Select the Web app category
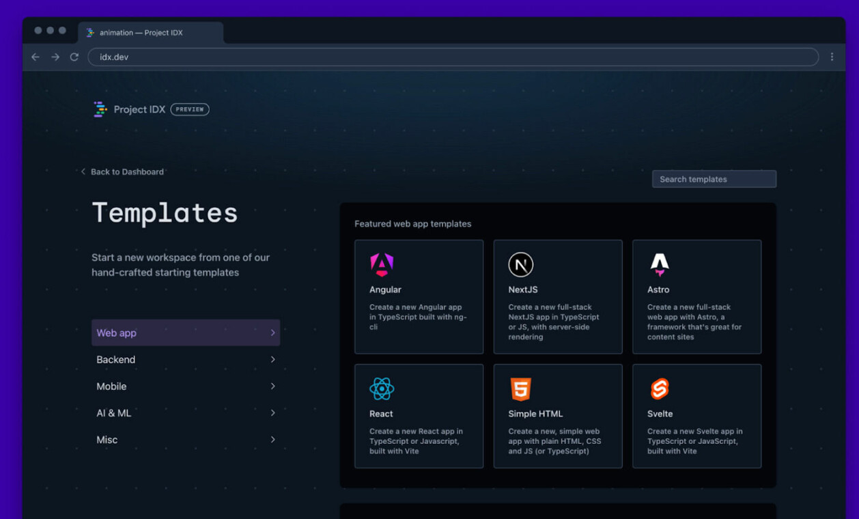 pyautogui.click(x=186, y=333)
